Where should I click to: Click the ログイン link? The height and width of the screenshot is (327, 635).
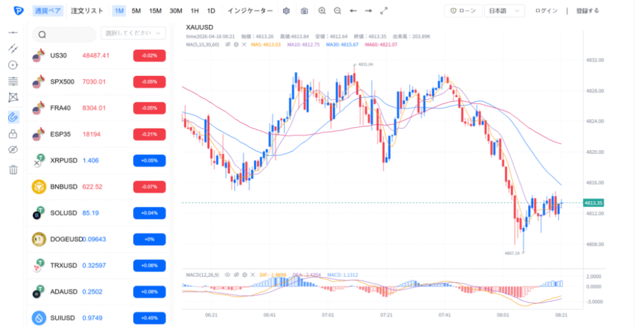tap(546, 11)
